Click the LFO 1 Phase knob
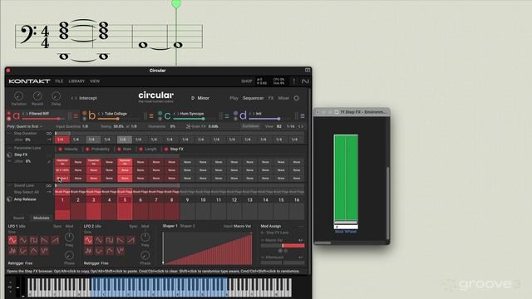 pyautogui.click(x=69, y=255)
